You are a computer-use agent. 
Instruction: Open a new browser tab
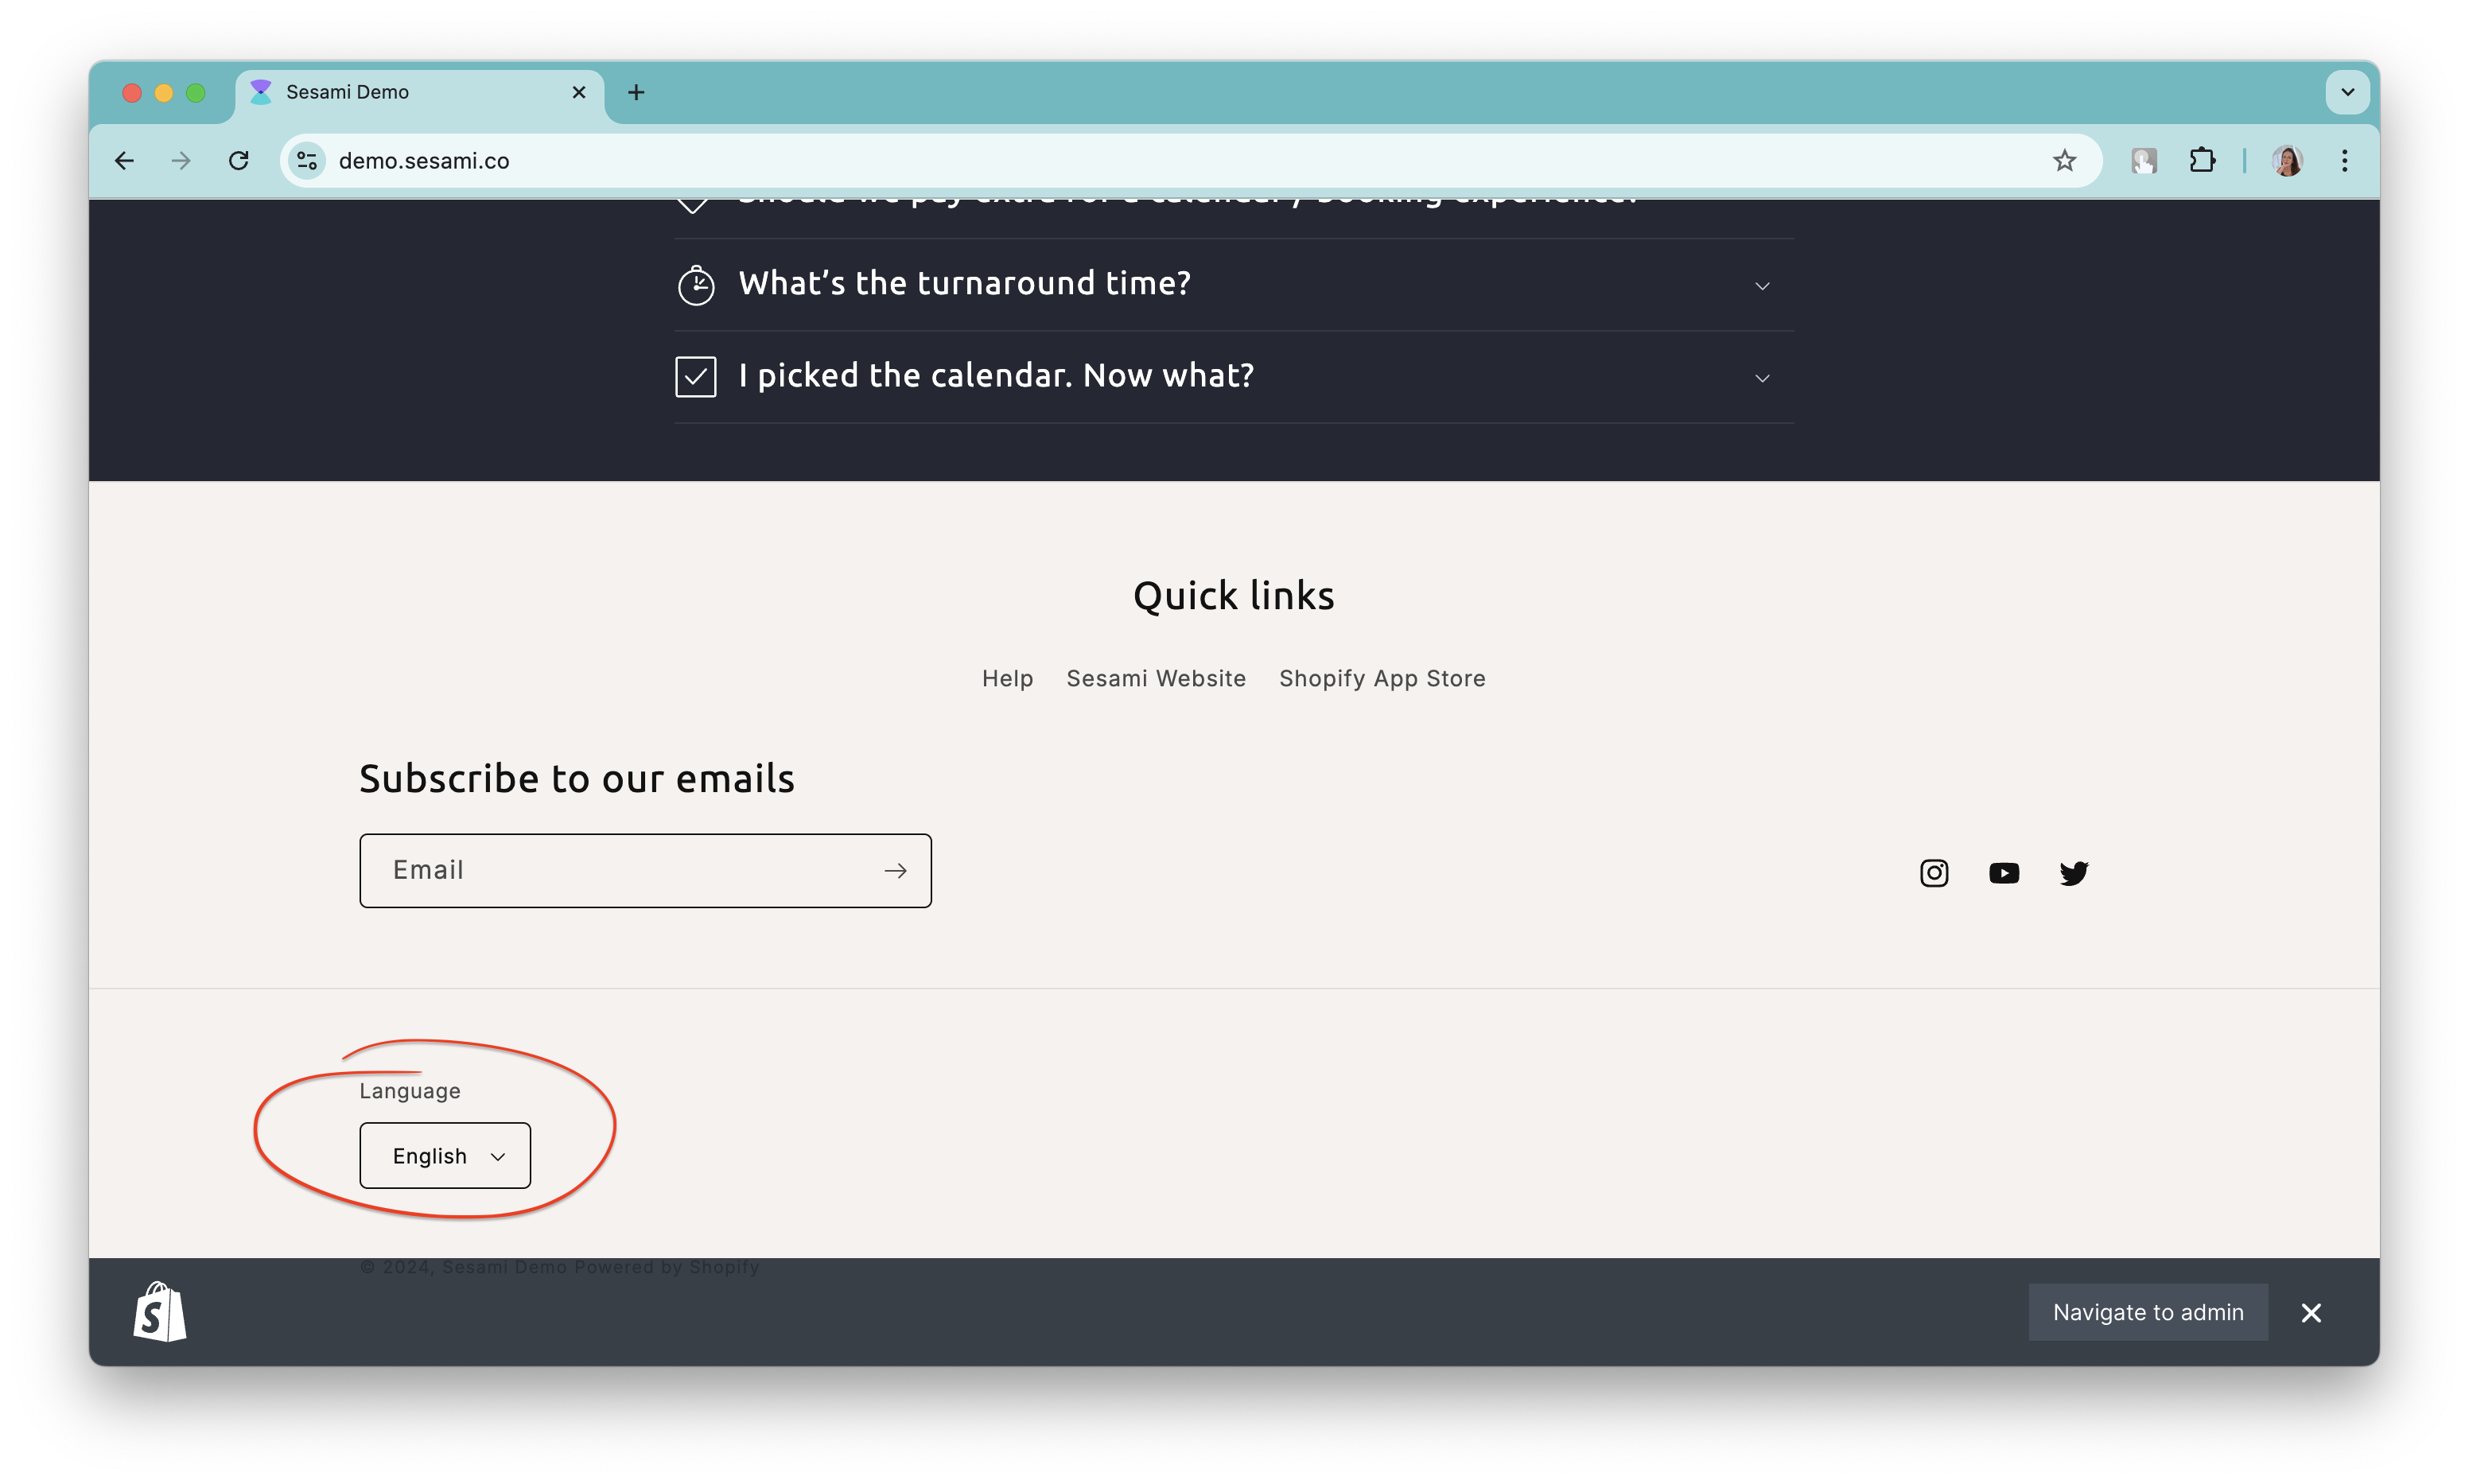point(636,92)
